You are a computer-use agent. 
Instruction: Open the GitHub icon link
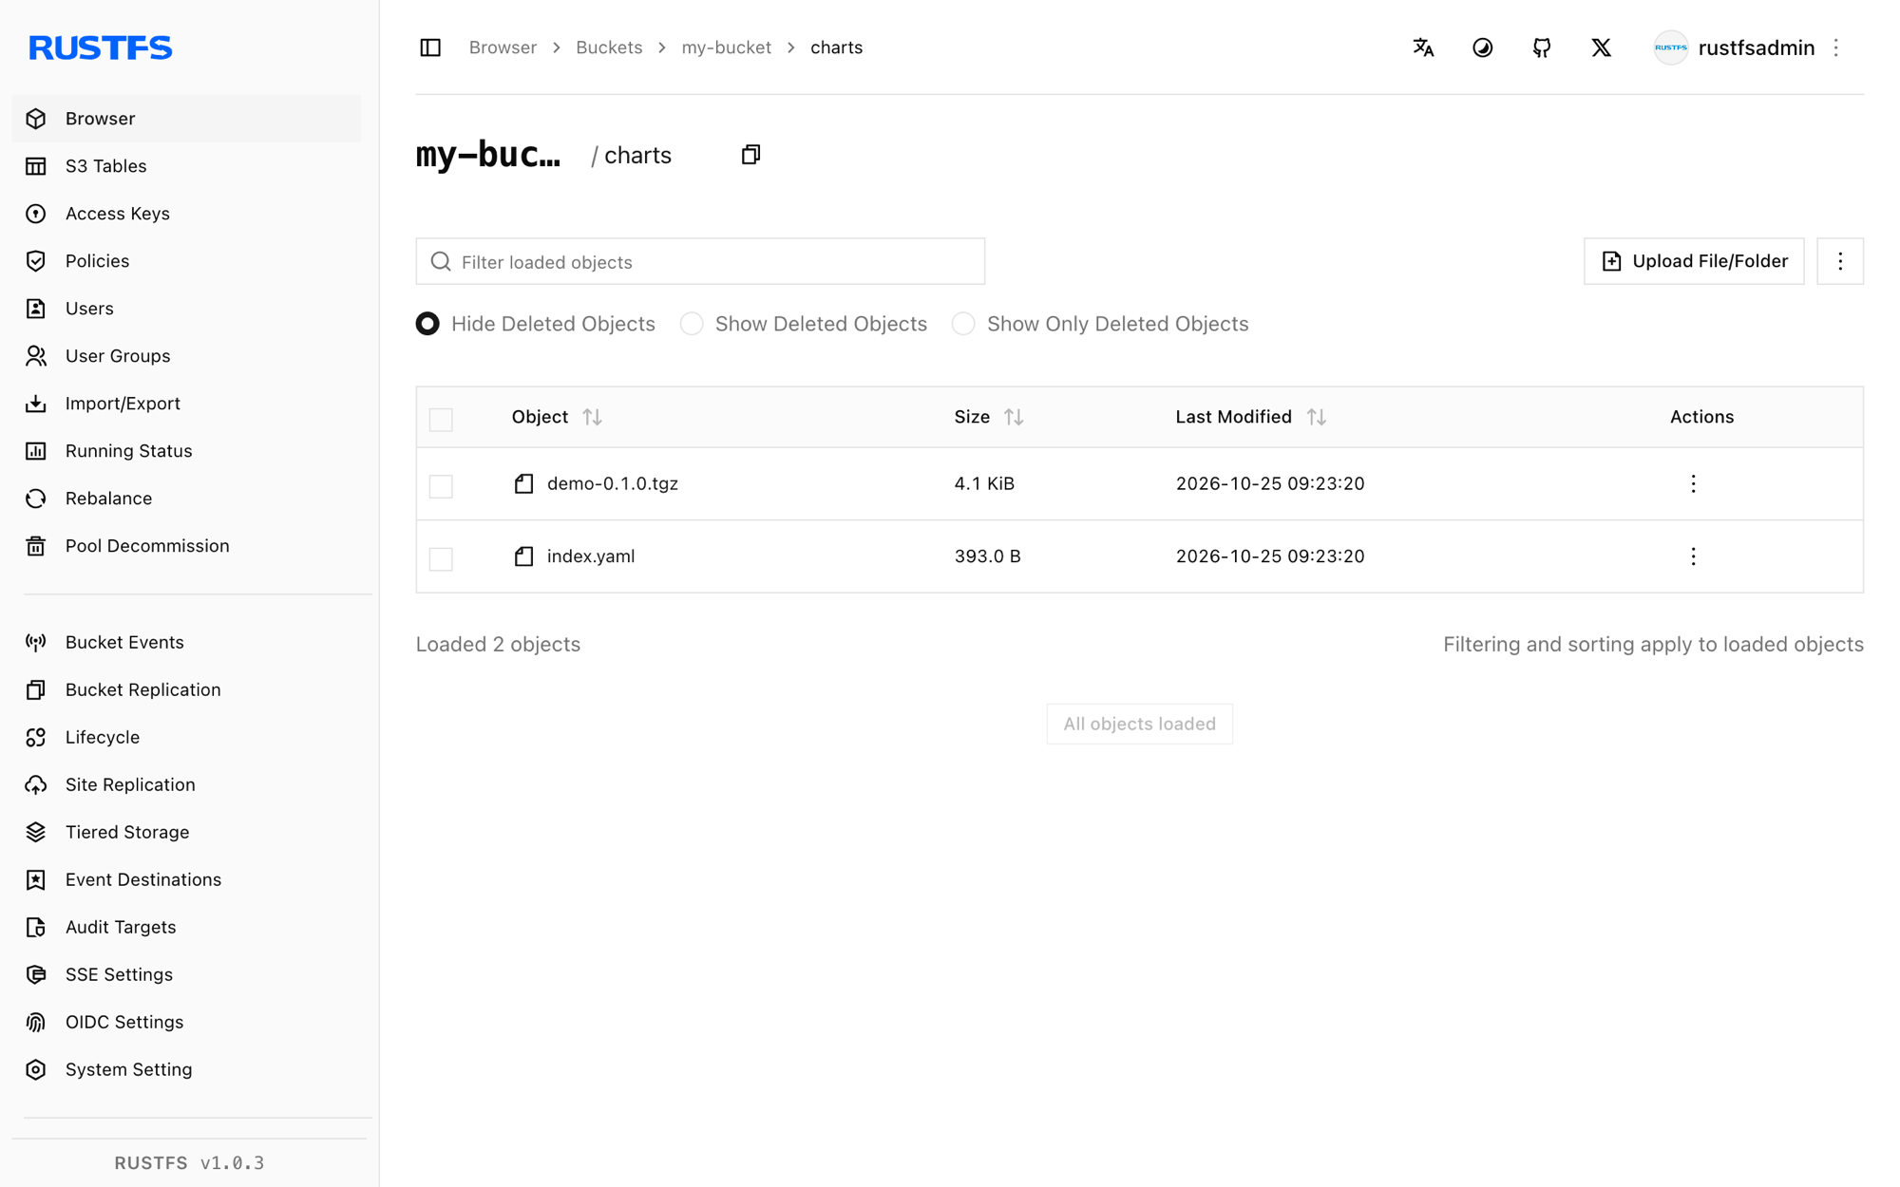(1542, 47)
